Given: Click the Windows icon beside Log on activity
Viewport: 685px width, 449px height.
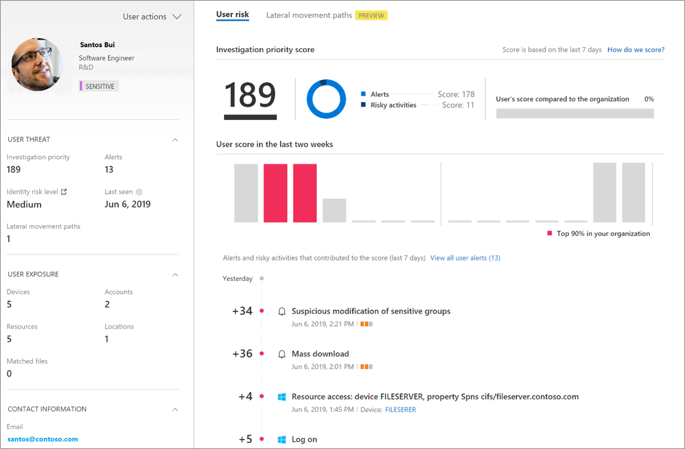Looking at the screenshot, I should coord(281,439).
